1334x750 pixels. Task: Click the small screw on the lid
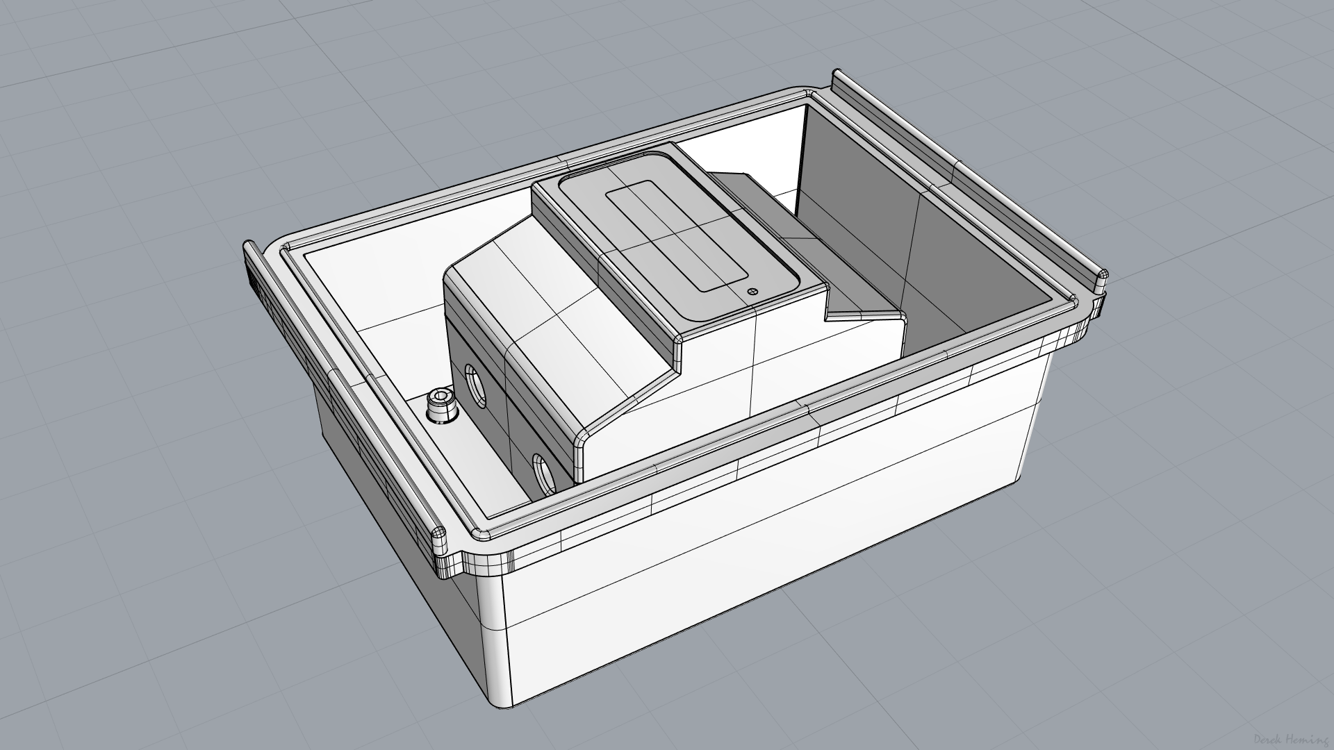751,292
